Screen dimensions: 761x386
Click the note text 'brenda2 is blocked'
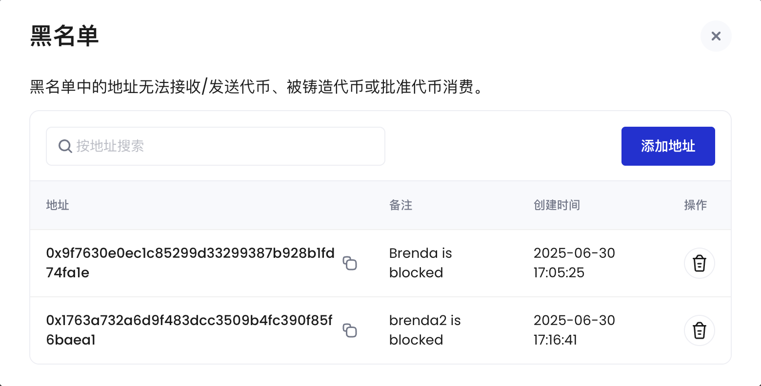tap(424, 330)
